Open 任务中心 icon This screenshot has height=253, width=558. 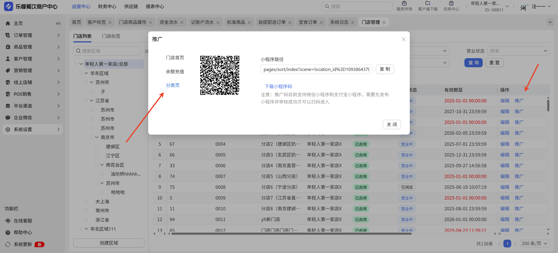451,3
